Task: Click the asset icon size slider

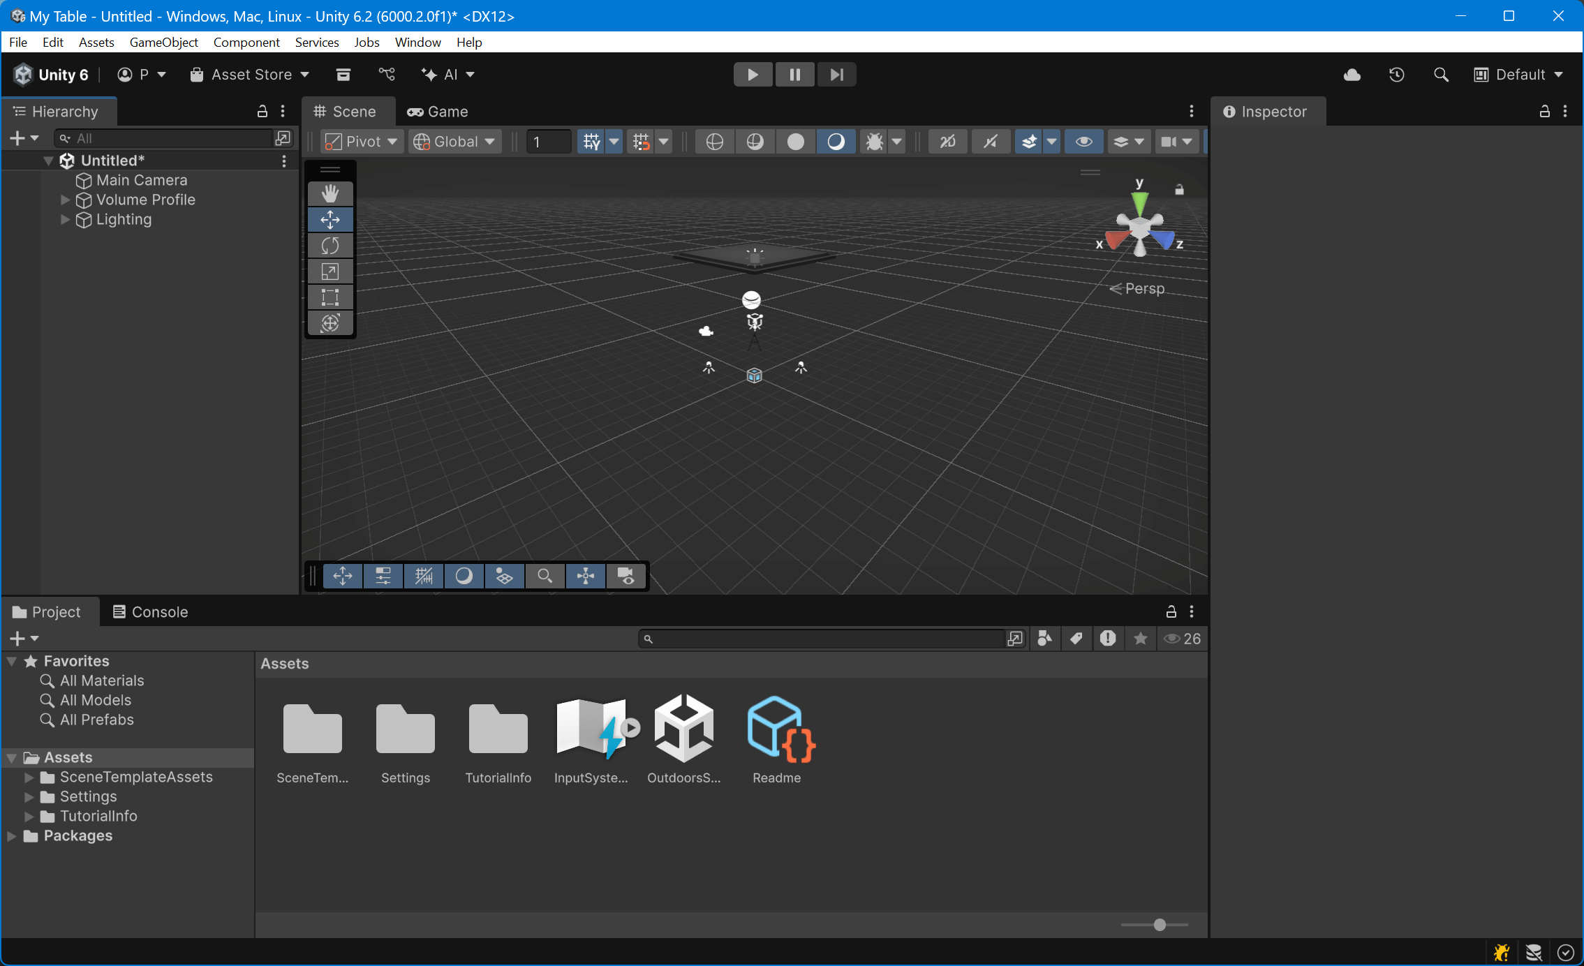Action: [1159, 925]
